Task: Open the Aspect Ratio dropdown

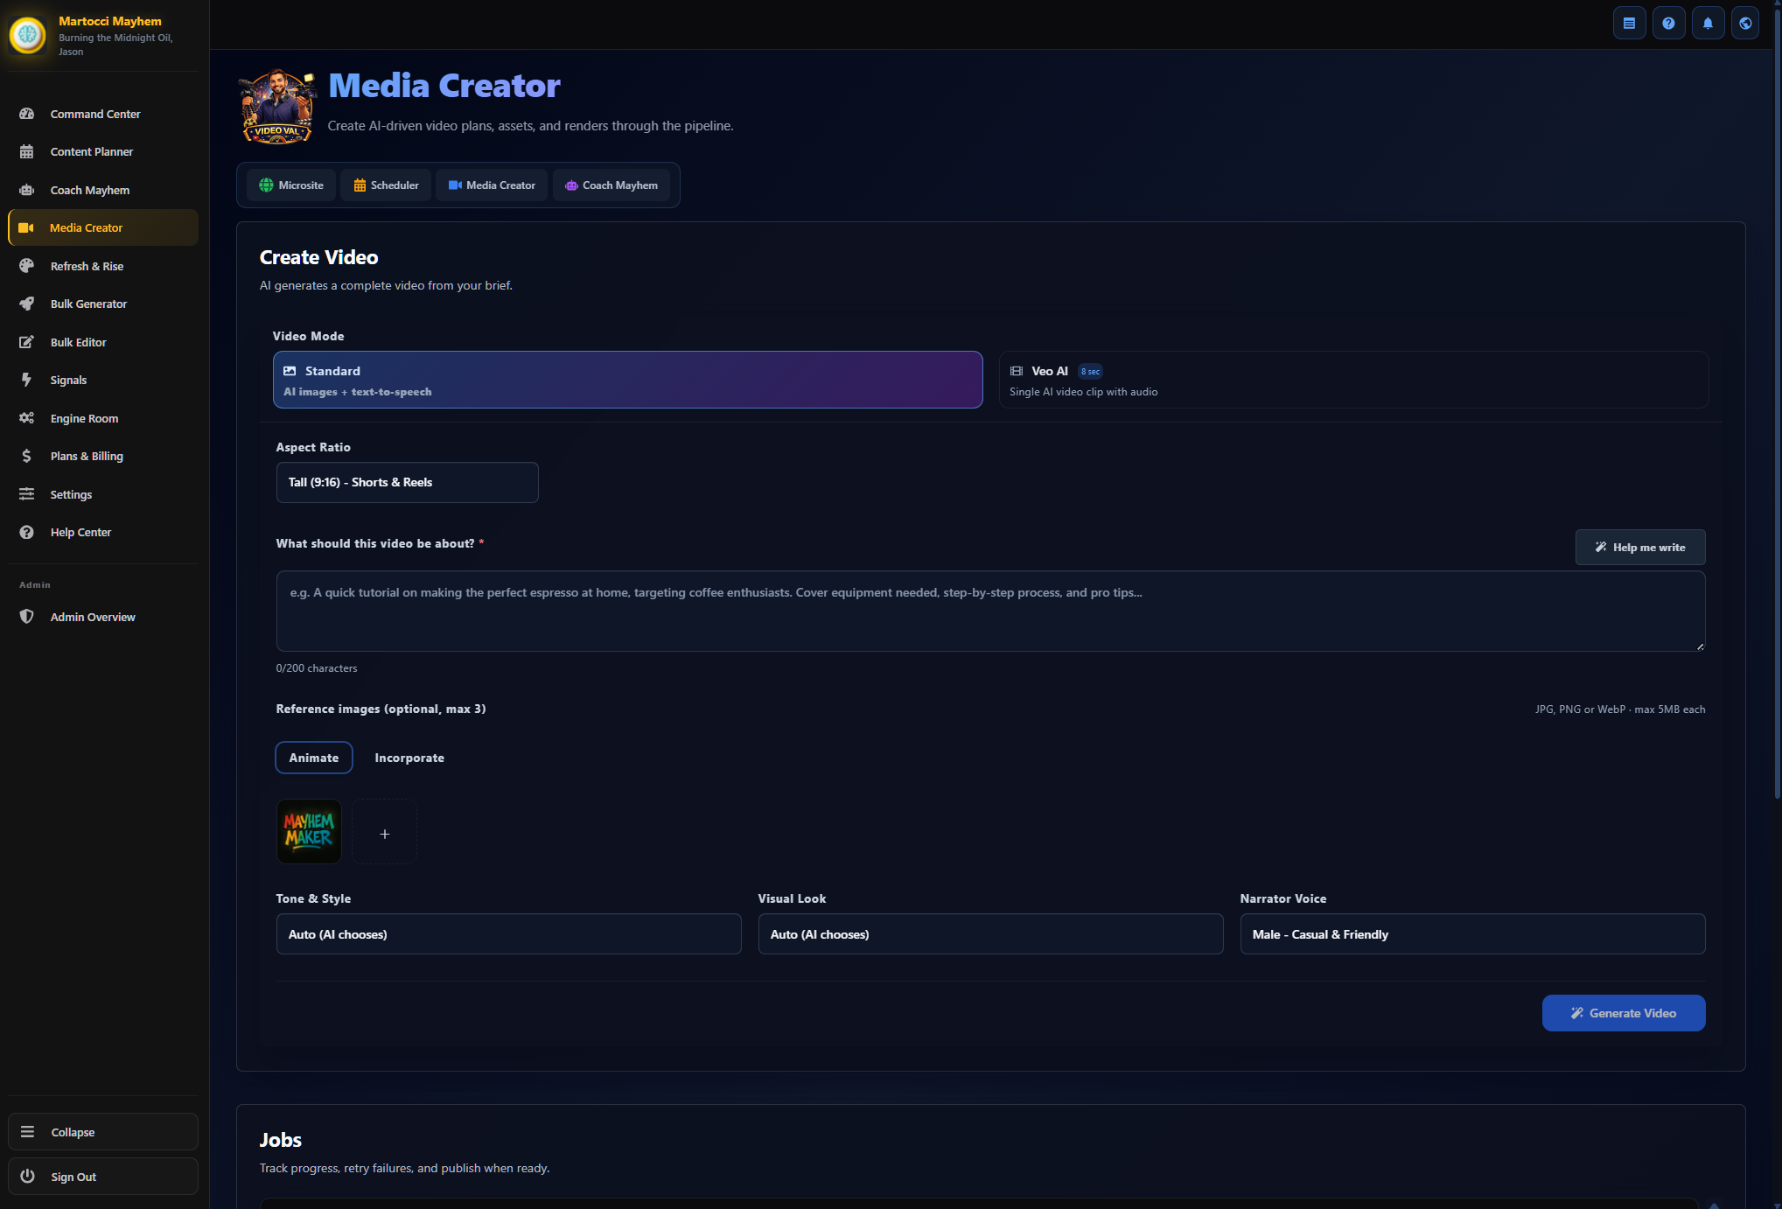Action: pos(407,482)
